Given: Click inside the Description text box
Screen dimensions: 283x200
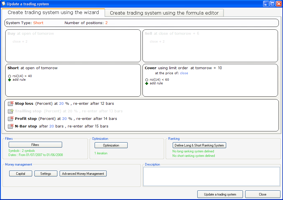Looking at the screenshot, I should click(211, 176).
